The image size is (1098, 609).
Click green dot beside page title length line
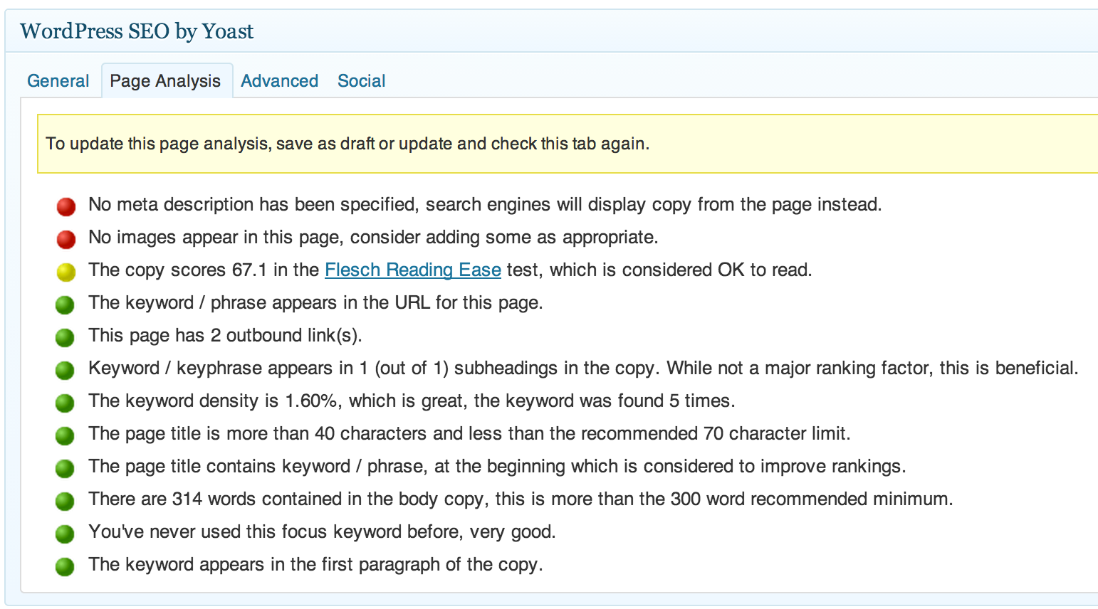(65, 436)
